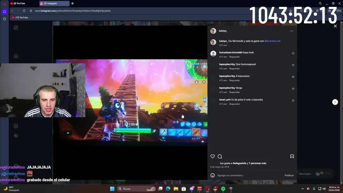The height and width of the screenshot is (193, 343).
Task: Click the Instagram logo in sidebar
Action: [16, 28]
